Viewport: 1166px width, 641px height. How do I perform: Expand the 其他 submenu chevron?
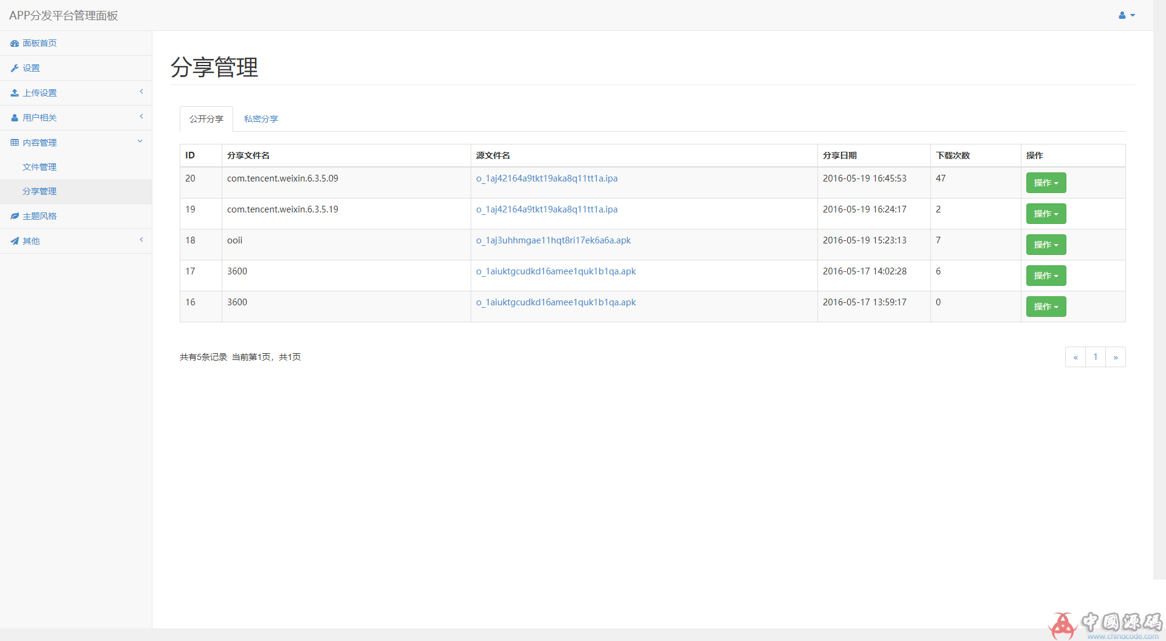click(141, 240)
